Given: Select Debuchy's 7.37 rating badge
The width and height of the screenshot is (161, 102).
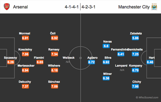Looking at the screenshot, I should tap(25, 86).
